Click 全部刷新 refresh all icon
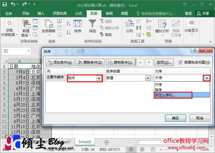This screenshot has height=153, width=215. click(x=49, y=28)
